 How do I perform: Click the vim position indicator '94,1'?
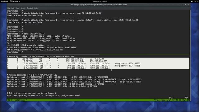pos(171,98)
